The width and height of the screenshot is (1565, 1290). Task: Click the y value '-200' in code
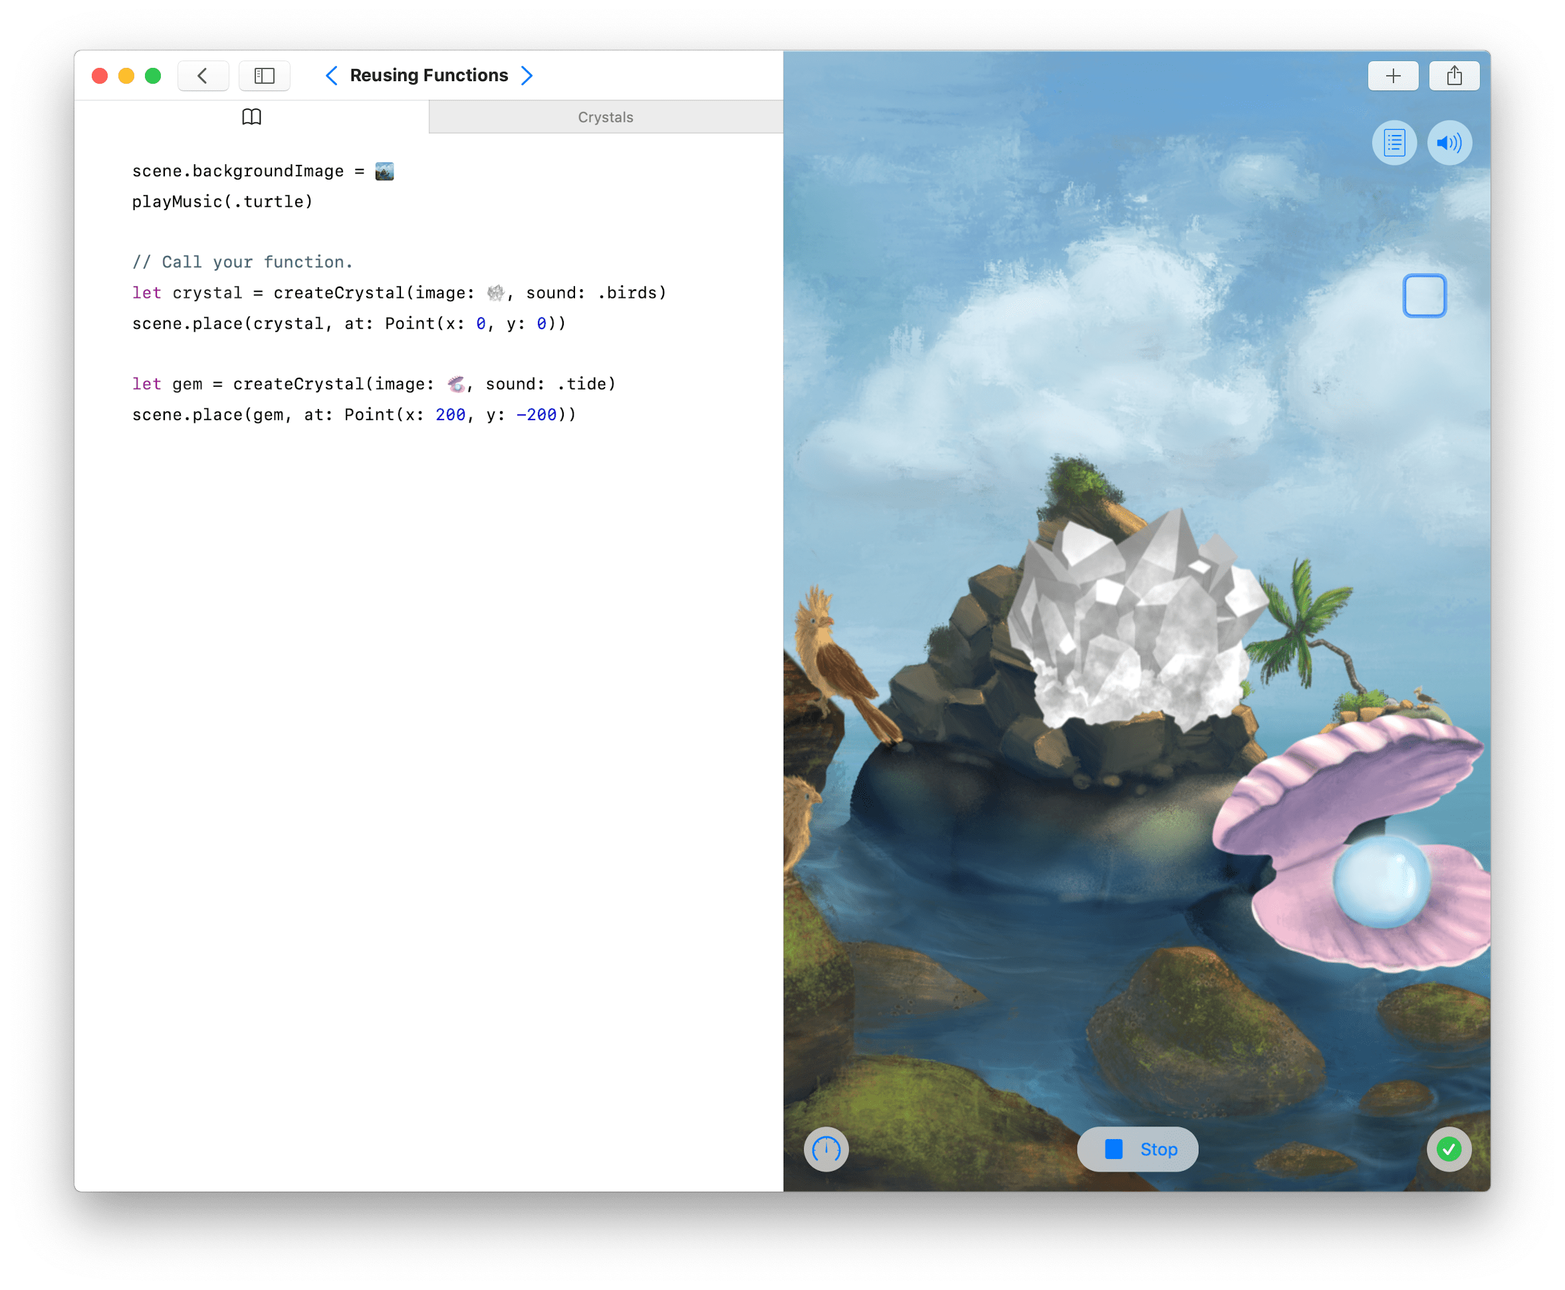click(x=537, y=415)
